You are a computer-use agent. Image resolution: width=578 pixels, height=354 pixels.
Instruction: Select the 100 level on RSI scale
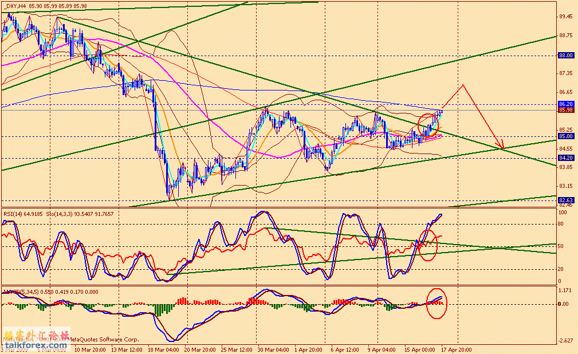tap(563, 213)
